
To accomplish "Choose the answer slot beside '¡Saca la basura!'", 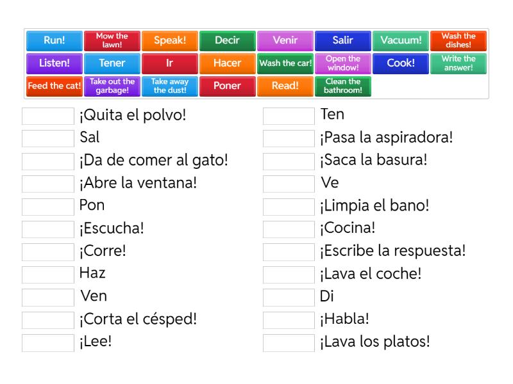I will point(289,161).
